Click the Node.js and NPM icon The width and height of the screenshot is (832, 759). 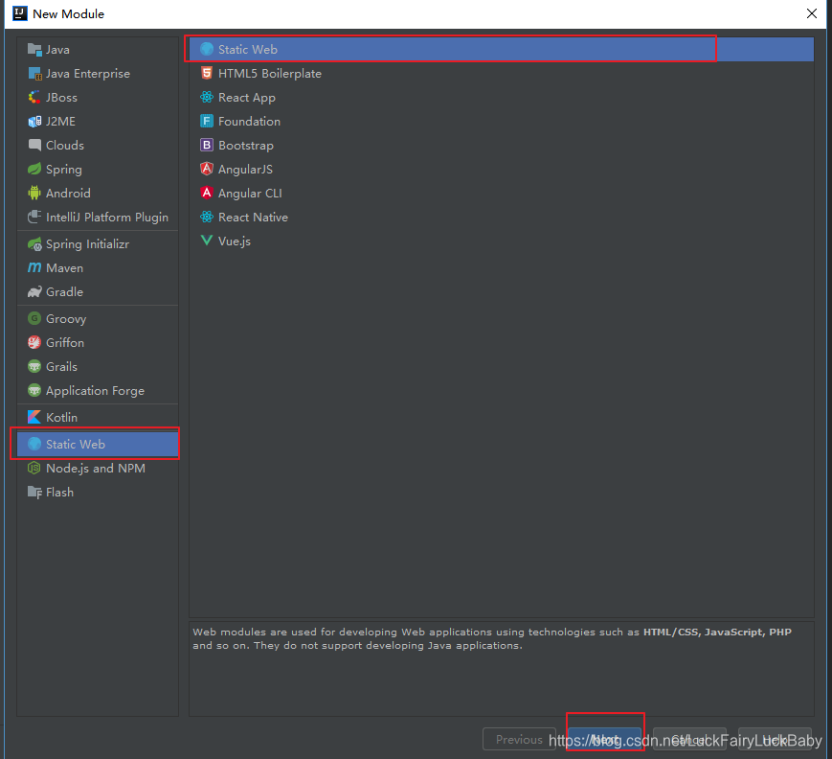(34, 468)
